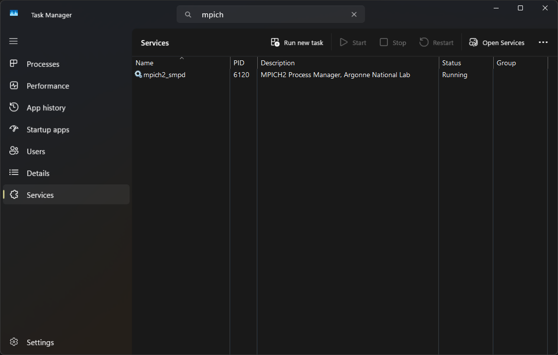Click MPICH2 Process Manager description text

(x=335, y=75)
